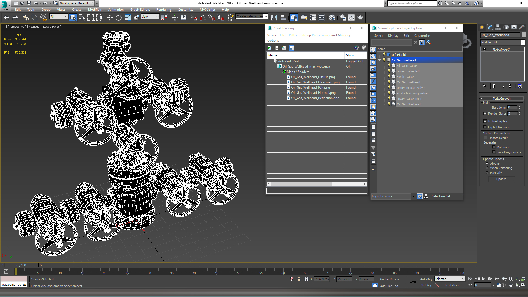Image resolution: width=528 pixels, height=297 pixels.
Task: Open the Workspace Default dropdown
Action: pyautogui.click(x=92, y=3)
